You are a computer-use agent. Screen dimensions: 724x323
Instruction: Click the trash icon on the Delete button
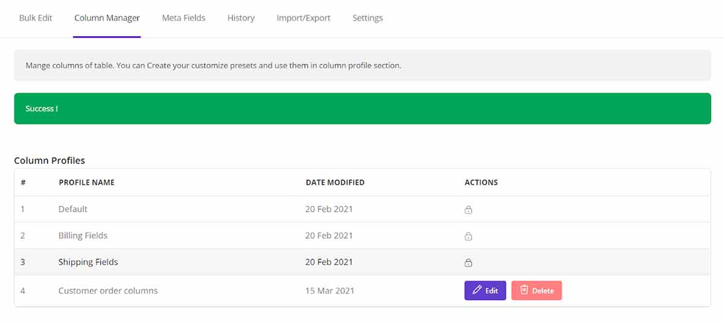pos(524,290)
